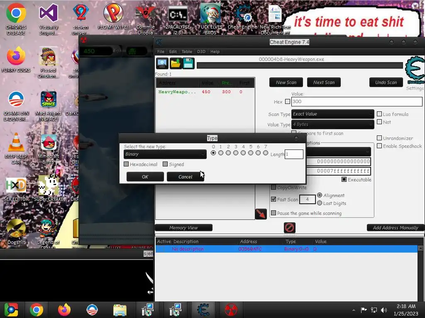Screen dimensions: 425x318
Task: Click red arrow to copy addresses down
Action: tap(261, 214)
